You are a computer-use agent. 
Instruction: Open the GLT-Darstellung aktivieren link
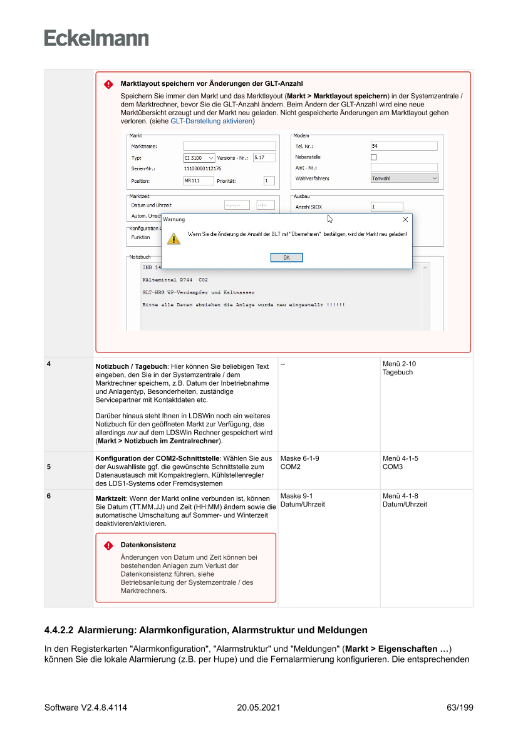tap(211, 121)
